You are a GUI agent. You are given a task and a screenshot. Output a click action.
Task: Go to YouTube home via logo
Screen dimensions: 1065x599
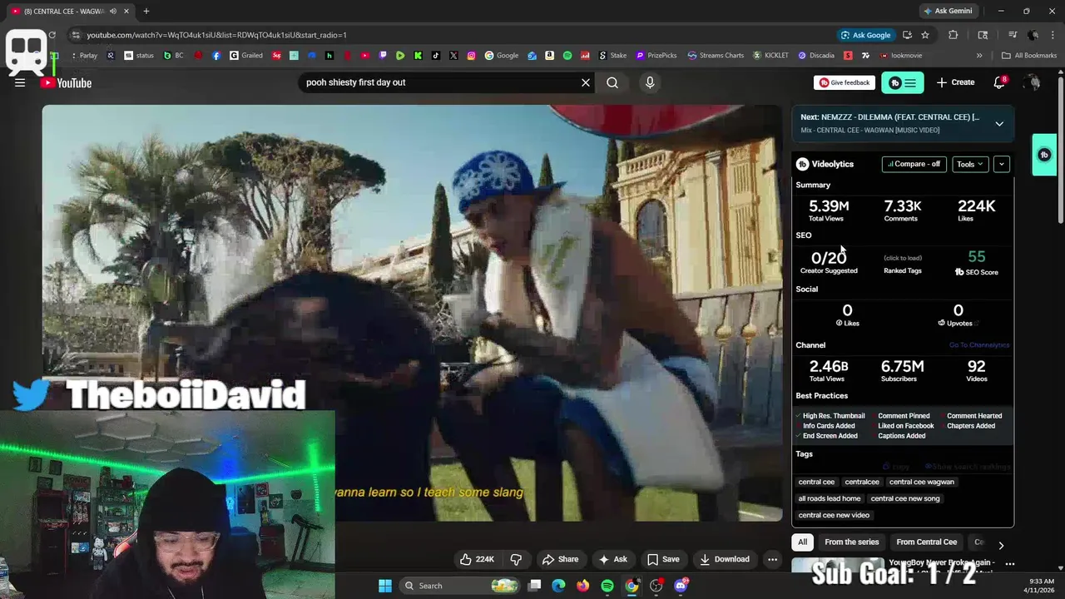pyautogui.click(x=66, y=82)
